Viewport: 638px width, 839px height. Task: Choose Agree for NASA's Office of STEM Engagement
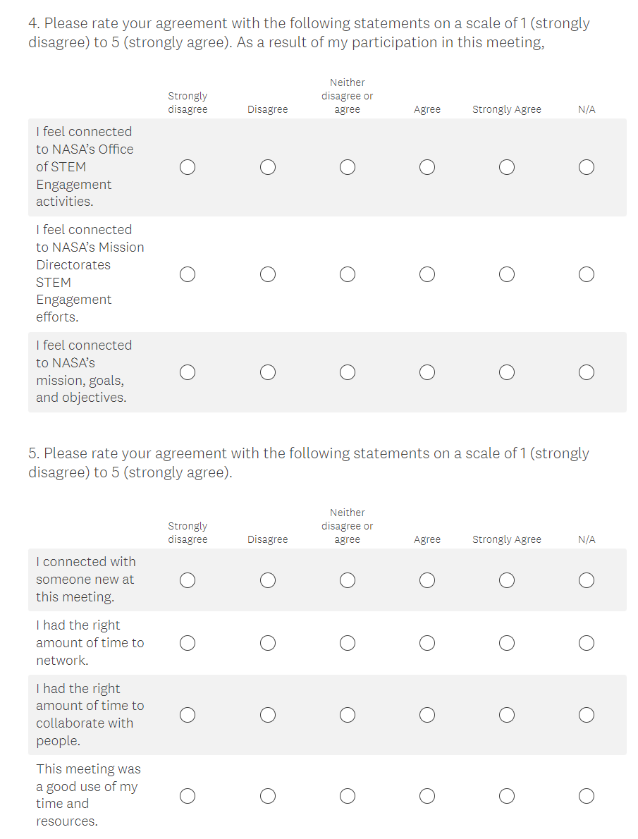pos(427,167)
